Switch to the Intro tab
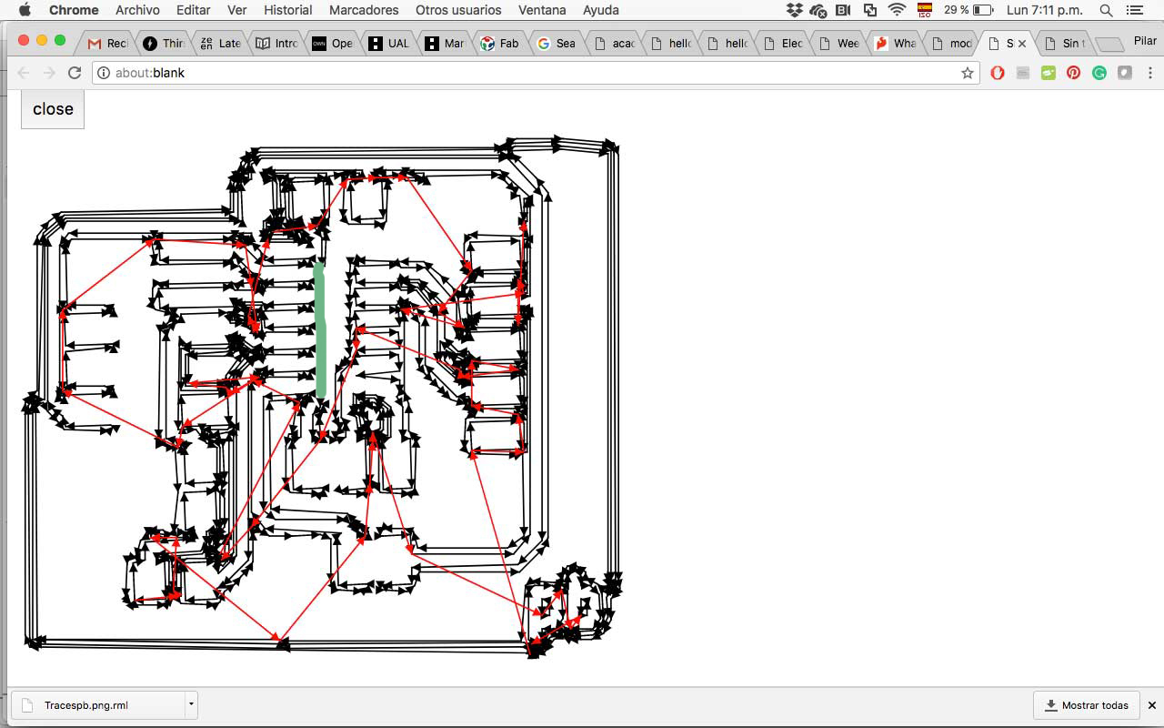 pos(276,43)
